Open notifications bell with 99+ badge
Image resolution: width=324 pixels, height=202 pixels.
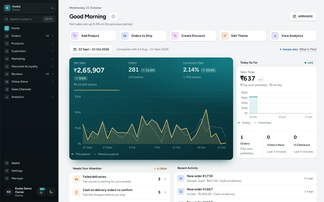pos(41,191)
